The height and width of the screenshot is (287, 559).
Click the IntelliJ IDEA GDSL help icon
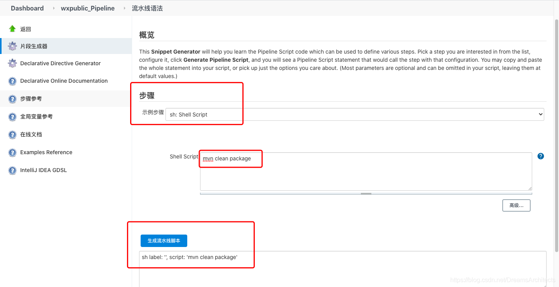(x=12, y=170)
